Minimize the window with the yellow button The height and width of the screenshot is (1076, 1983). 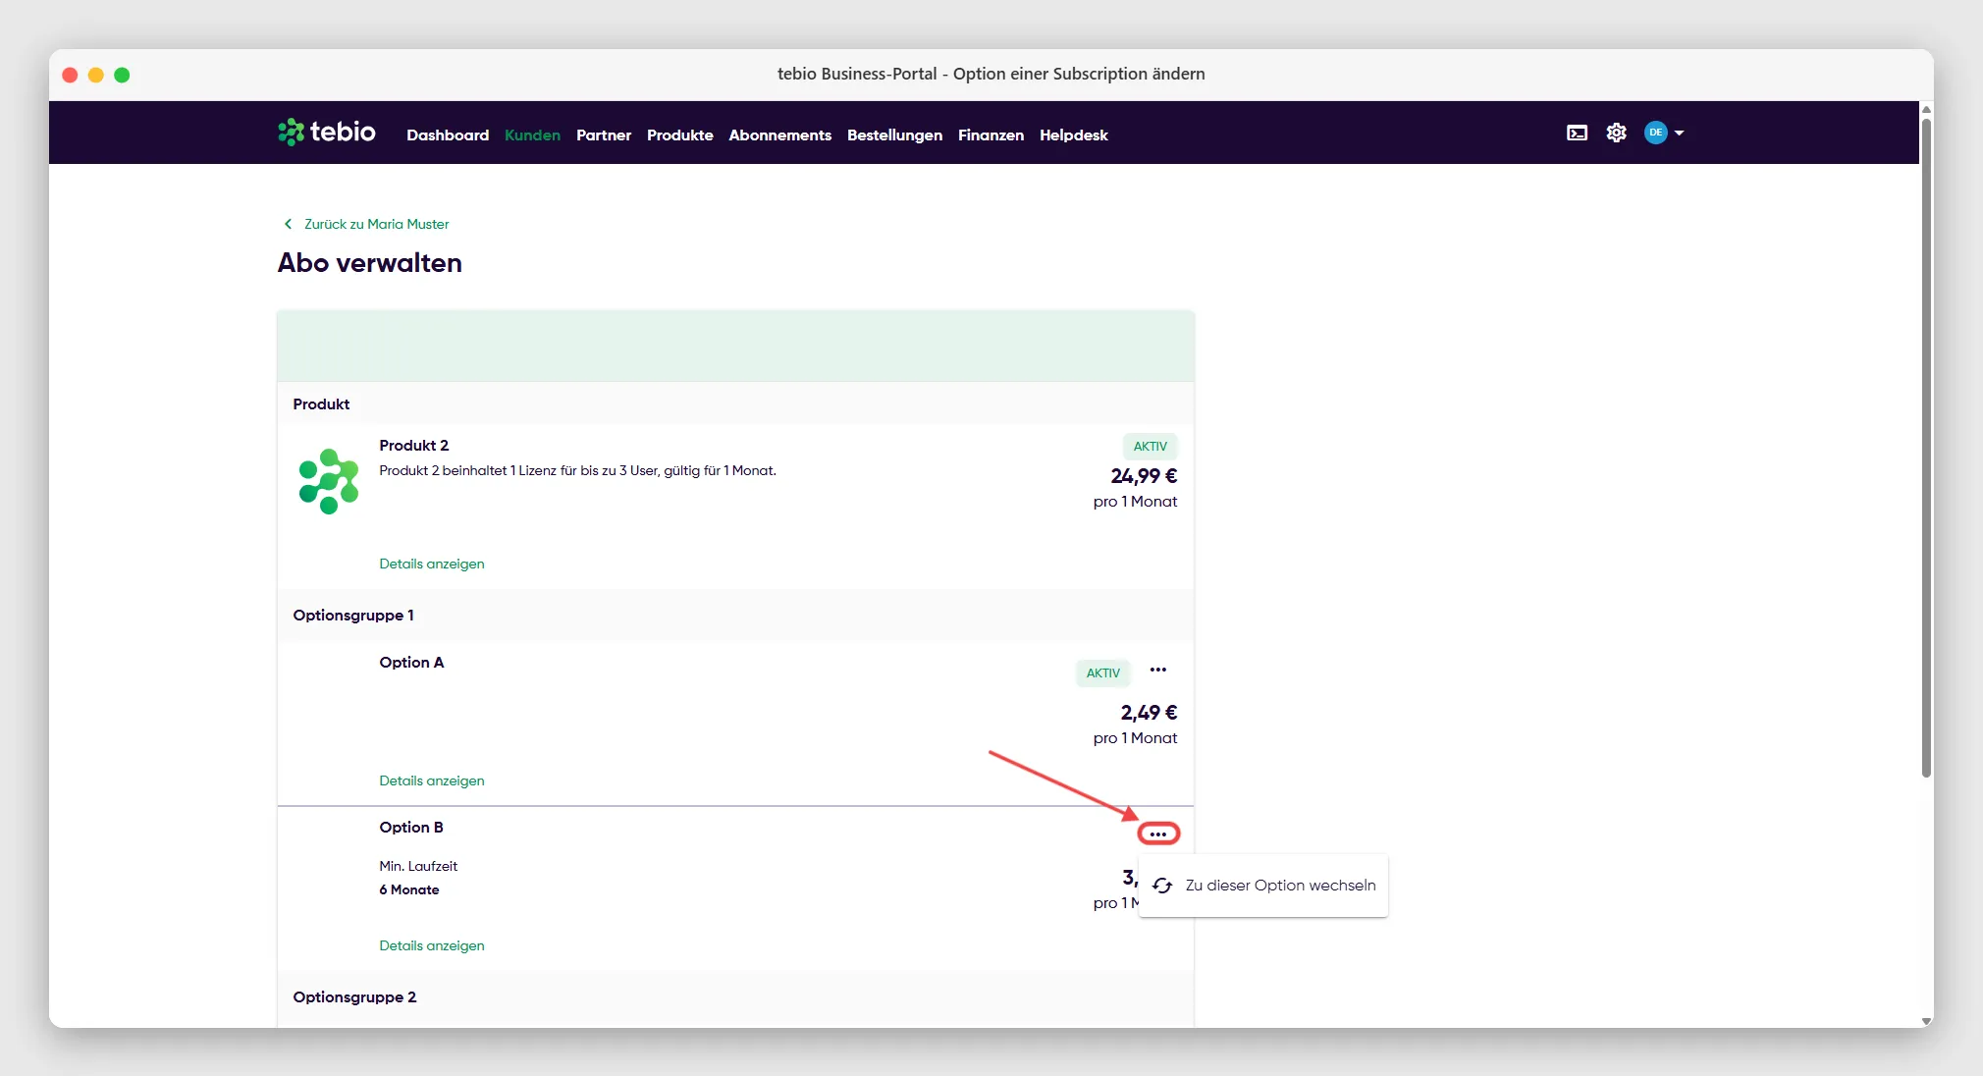(96, 75)
